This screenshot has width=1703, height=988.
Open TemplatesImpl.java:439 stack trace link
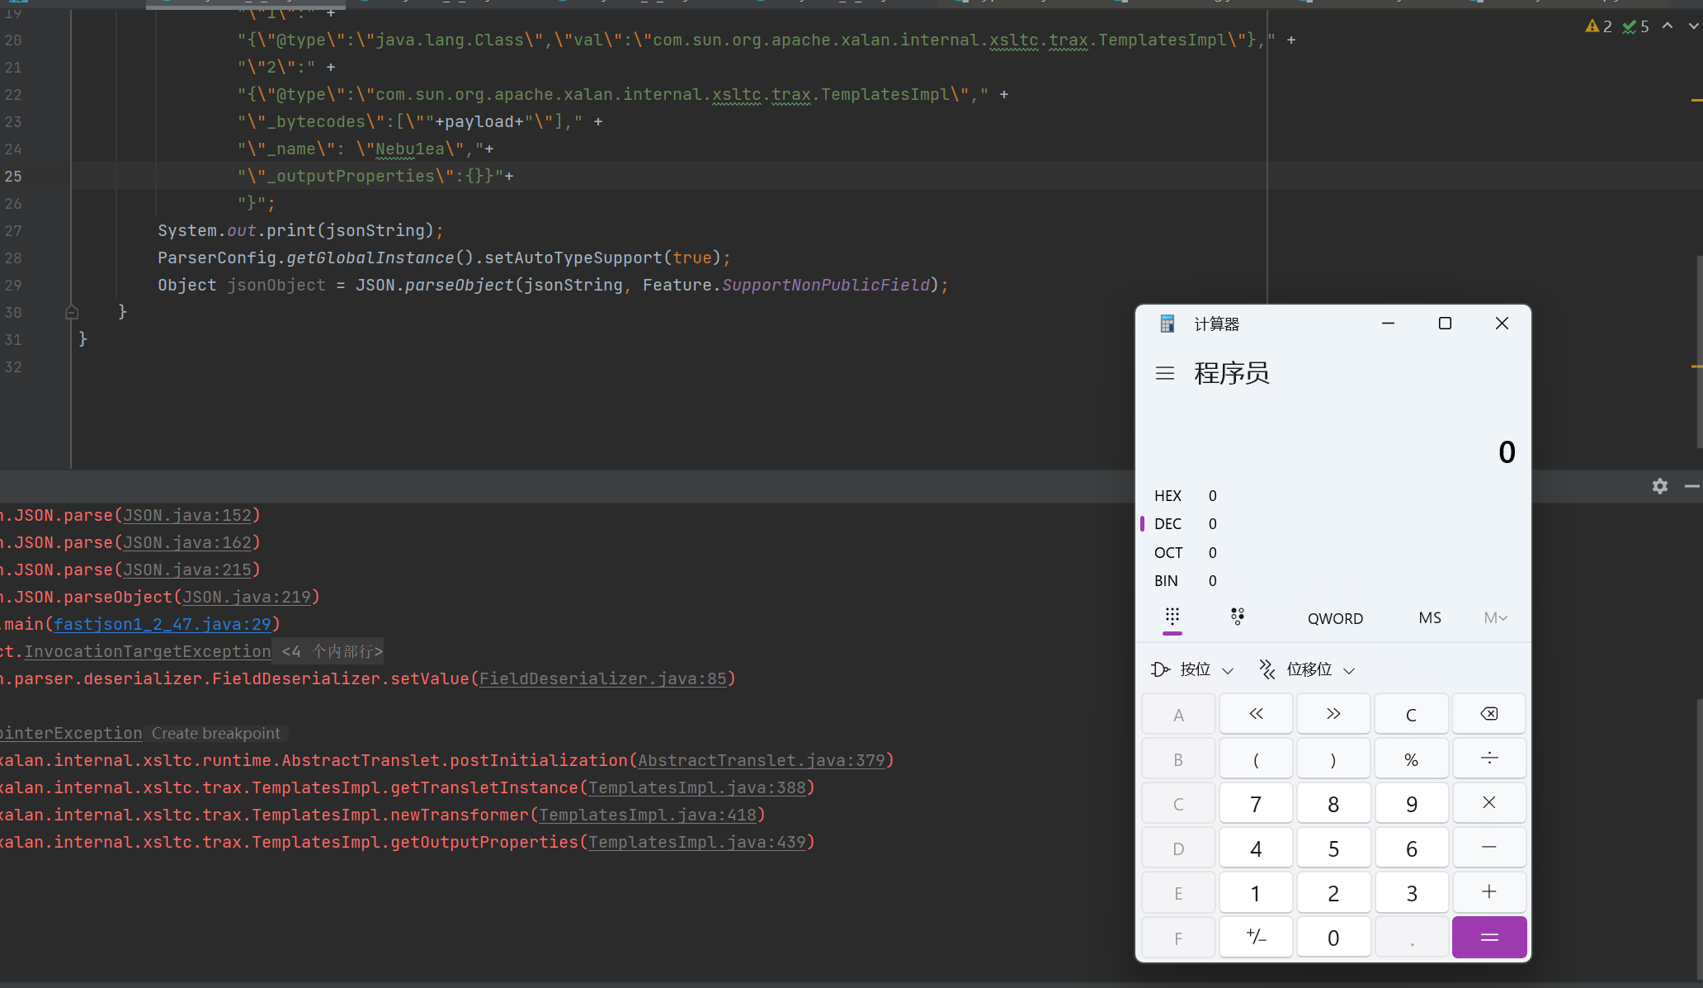click(696, 842)
